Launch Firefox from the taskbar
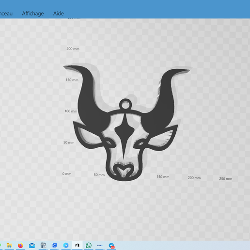This screenshot has width=250, height=250. [20, 246]
